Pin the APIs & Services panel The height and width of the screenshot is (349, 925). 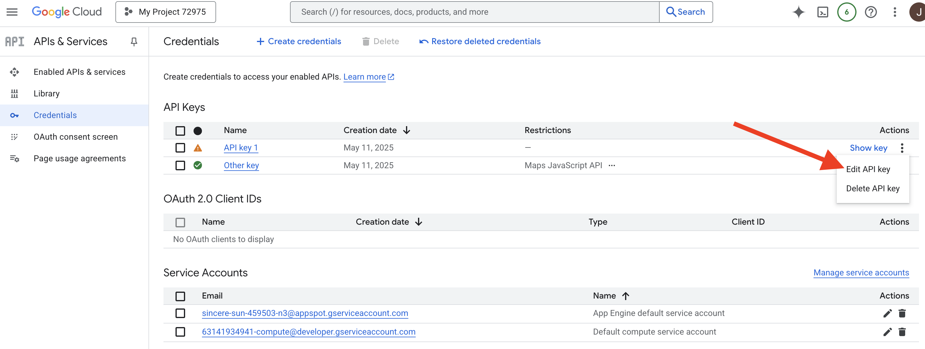[133, 42]
